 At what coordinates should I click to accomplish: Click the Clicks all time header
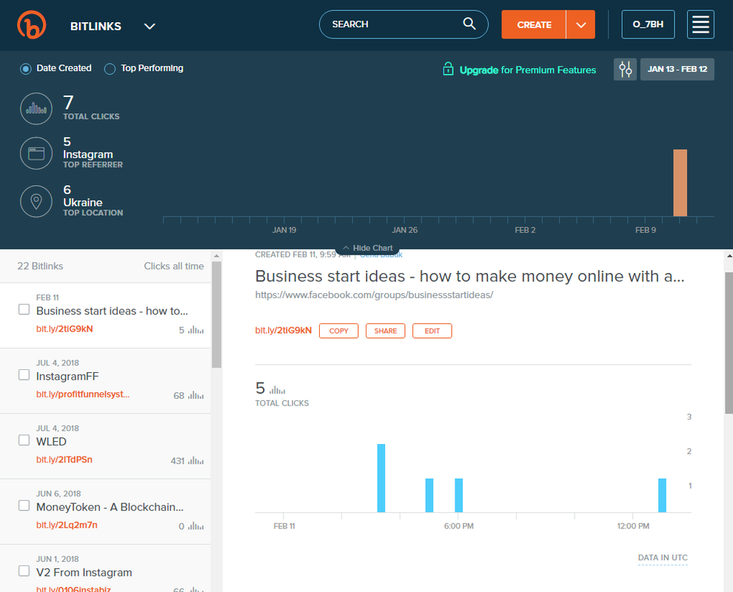pyautogui.click(x=174, y=266)
